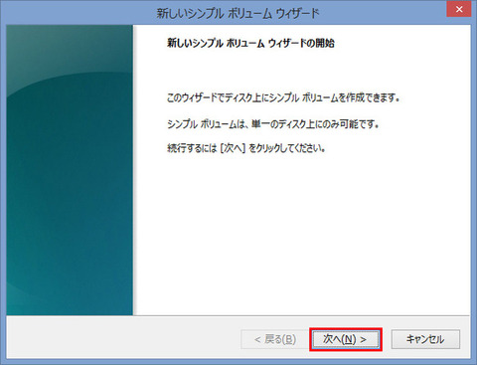477x365 pixels.
Task: Select the heading 新しいシンプル ボリューム ウィザードの開始
Action: 250,43
